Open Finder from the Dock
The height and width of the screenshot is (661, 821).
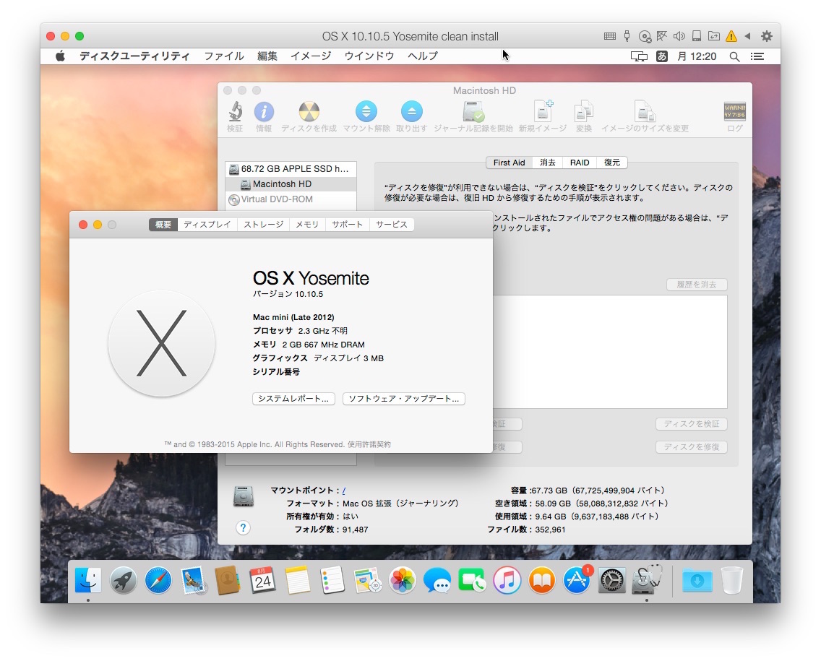coord(88,580)
